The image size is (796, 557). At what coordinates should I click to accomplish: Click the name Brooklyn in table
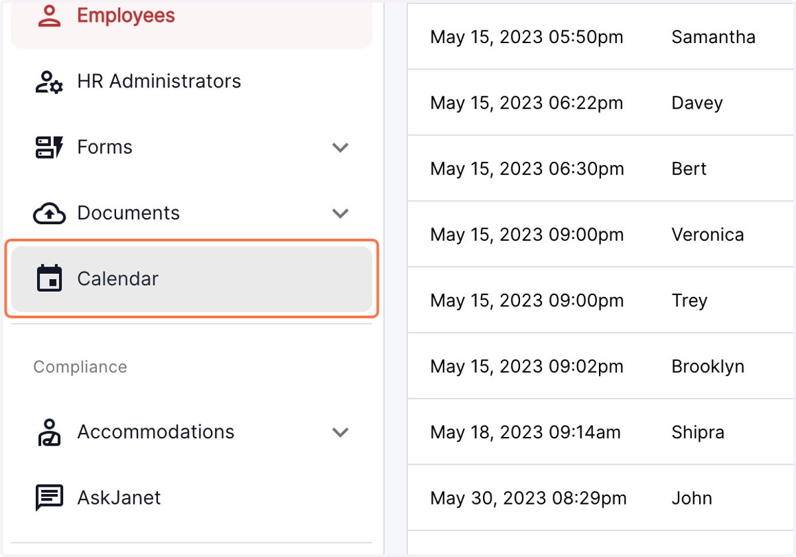point(708,367)
